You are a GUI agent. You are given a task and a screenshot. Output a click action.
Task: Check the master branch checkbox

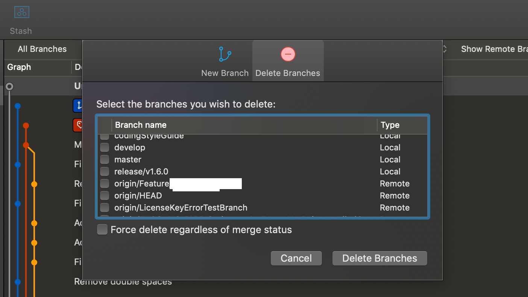point(104,159)
